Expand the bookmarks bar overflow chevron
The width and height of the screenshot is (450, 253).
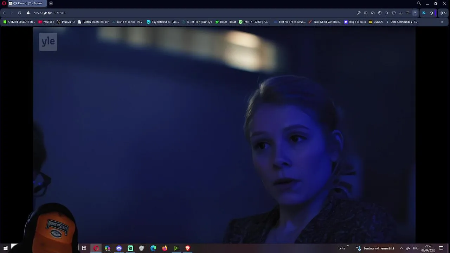[442, 22]
